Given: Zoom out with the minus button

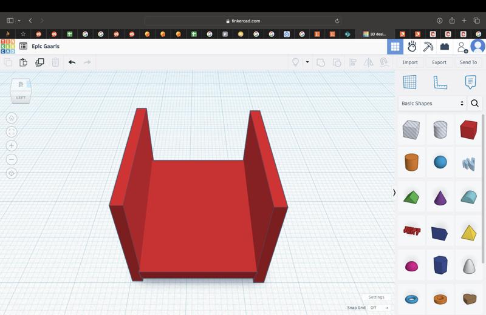Looking at the screenshot, I should pyautogui.click(x=12, y=159).
